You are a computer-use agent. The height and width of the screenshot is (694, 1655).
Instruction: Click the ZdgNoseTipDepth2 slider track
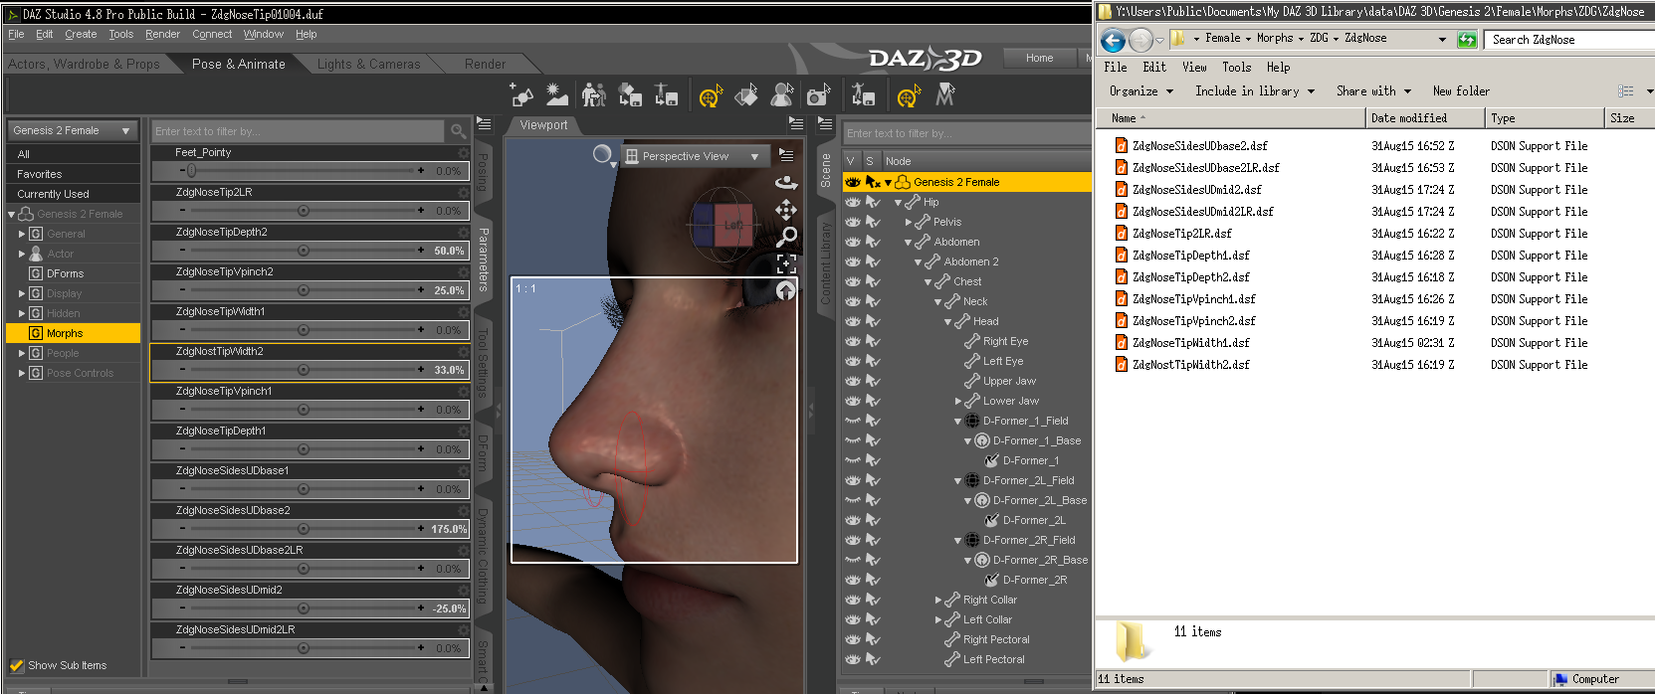tap(303, 251)
